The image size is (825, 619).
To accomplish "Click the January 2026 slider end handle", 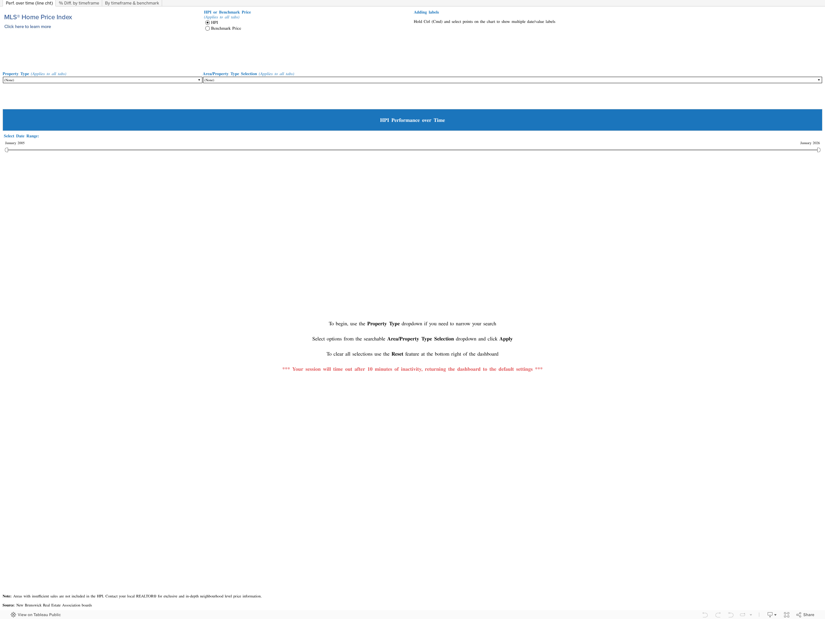I will (819, 150).
